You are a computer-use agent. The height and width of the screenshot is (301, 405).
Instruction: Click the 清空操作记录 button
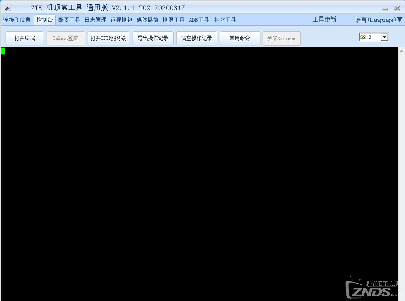tap(197, 38)
